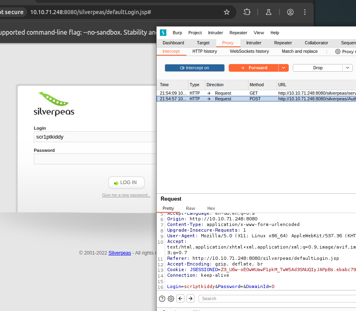Open the browser profile avatar icon
The image size is (356, 311).
pos(290,12)
